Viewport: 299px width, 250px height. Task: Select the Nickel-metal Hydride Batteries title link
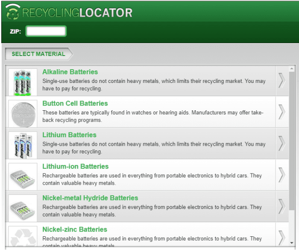pos(90,198)
